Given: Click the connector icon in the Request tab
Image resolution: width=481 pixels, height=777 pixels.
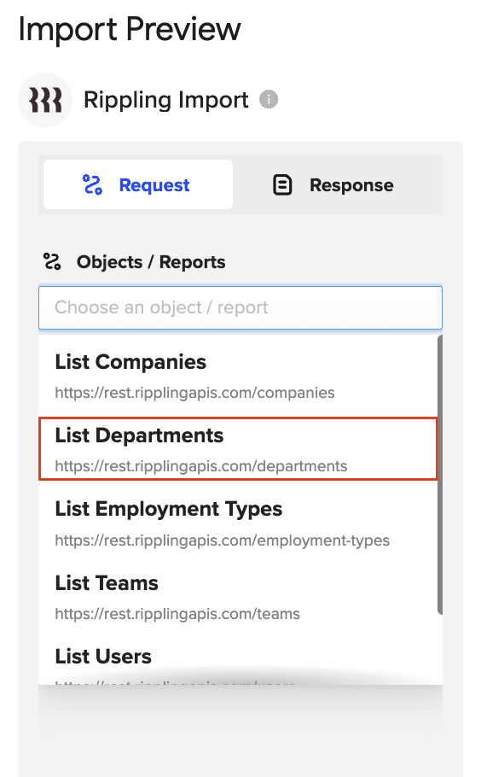Looking at the screenshot, I should point(92,184).
